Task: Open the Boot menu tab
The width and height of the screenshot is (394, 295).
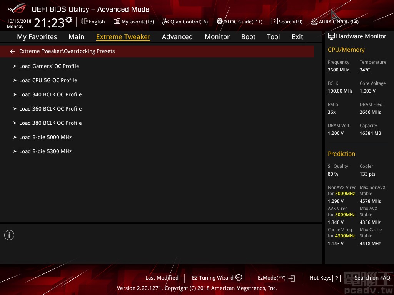Action: coord(248,37)
